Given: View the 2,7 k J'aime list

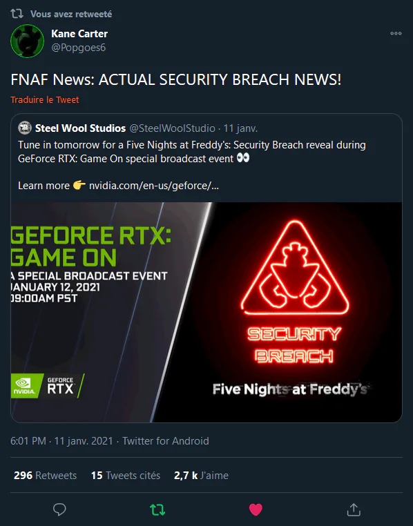Looking at the screenshot, I should pyautogui.click(x=201, y=476).
